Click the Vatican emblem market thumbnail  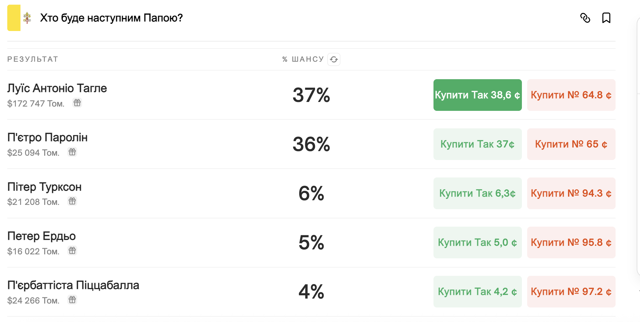click(x=20, y=18)
